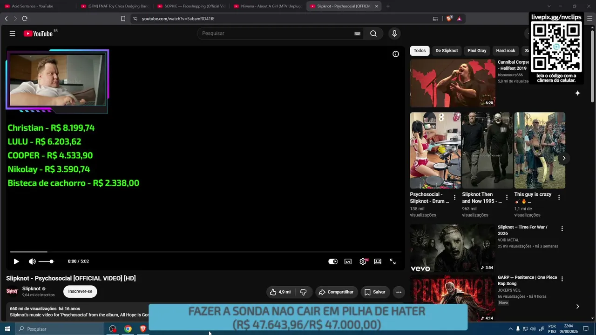Reload the current page
Screen dimensions: 596x335
25,19
